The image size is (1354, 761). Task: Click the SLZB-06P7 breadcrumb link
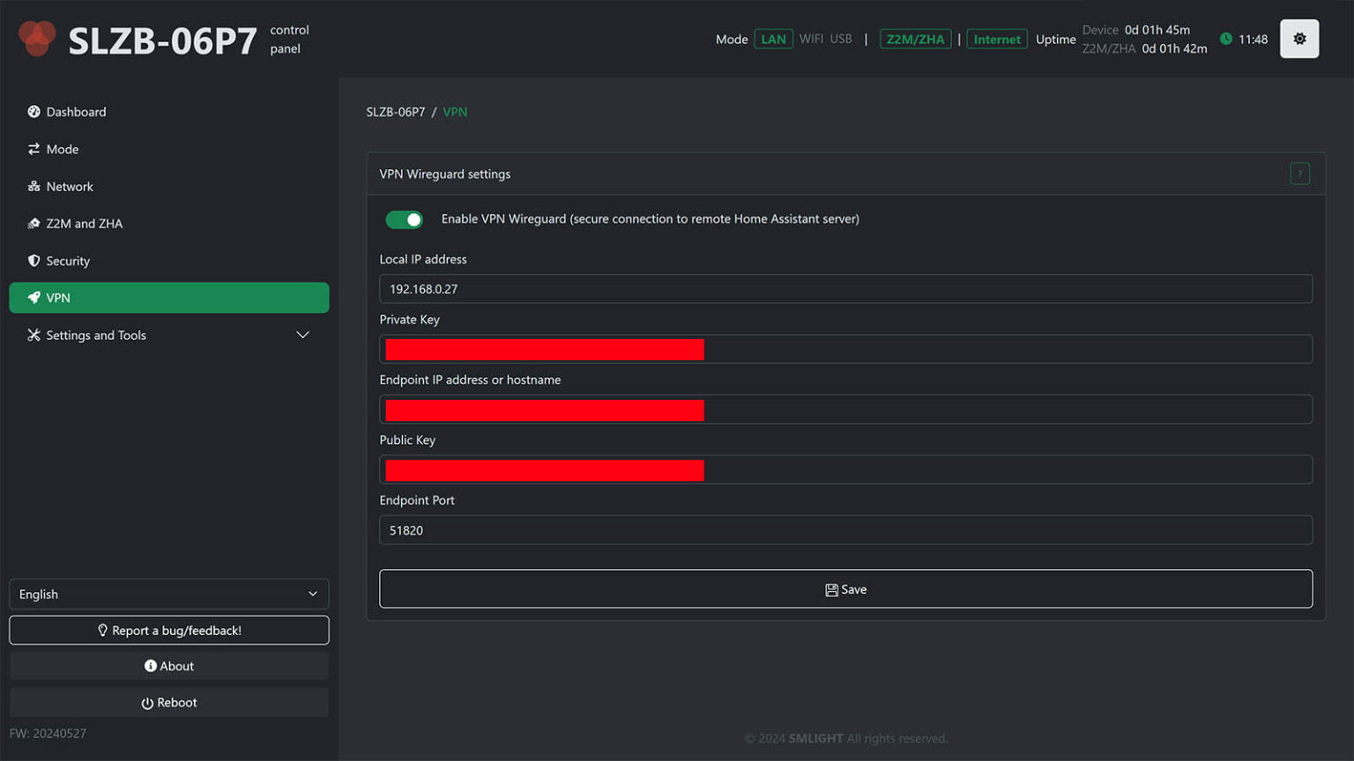pos(396,112)
